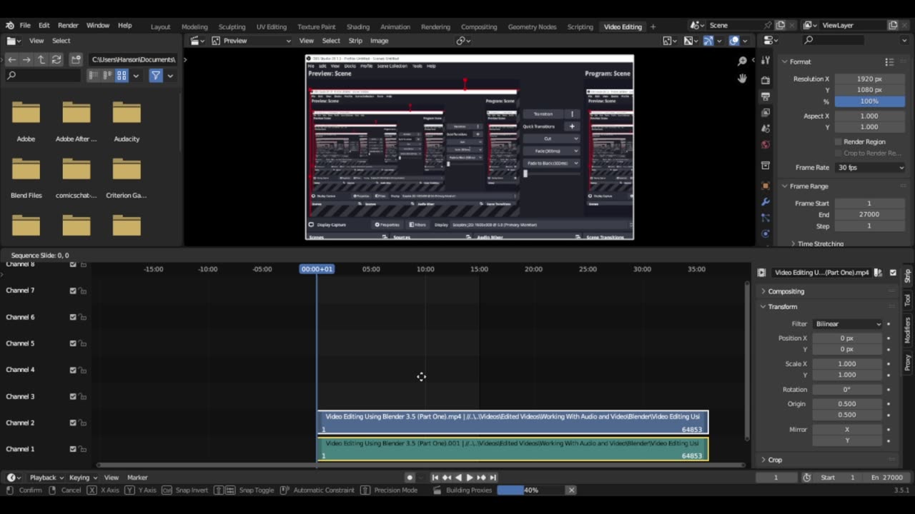
Task: Click the Building Proxies 40% progress bar
Action: [x=530, y=490]
